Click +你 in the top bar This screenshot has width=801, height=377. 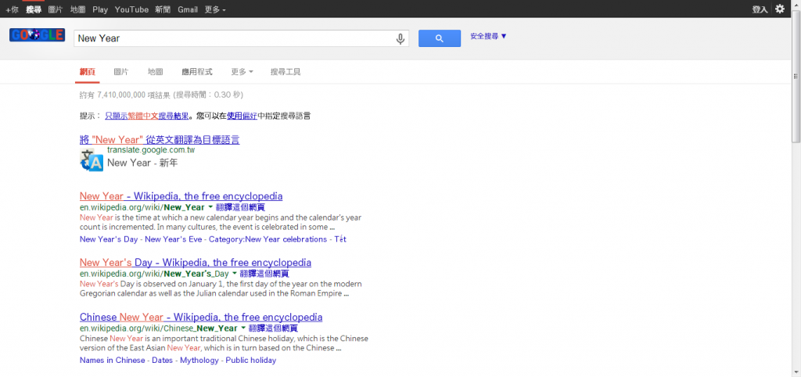pyautogui.click(x=12, y=9)
